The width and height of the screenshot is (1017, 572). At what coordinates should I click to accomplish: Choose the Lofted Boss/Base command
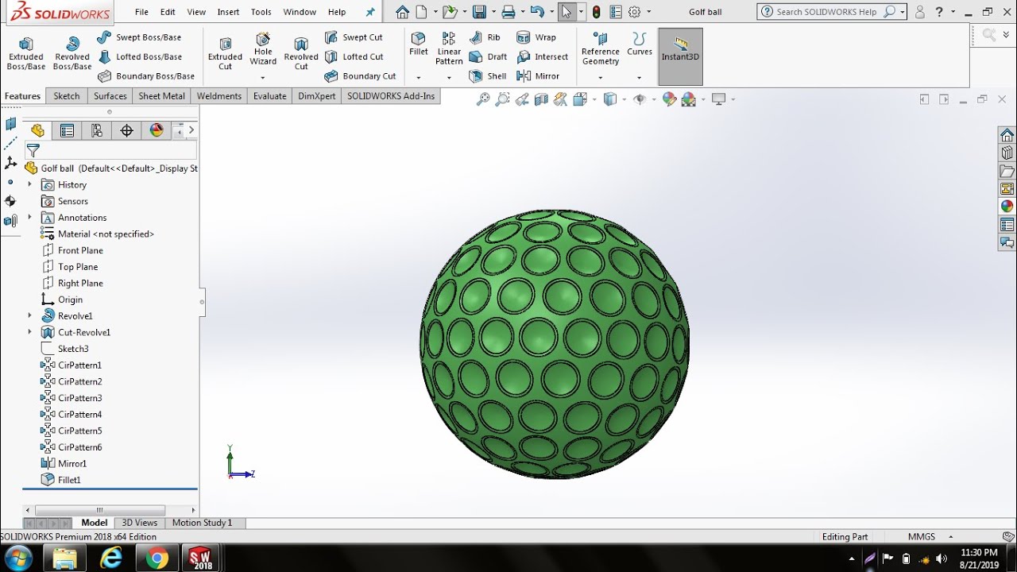[140, 56]
